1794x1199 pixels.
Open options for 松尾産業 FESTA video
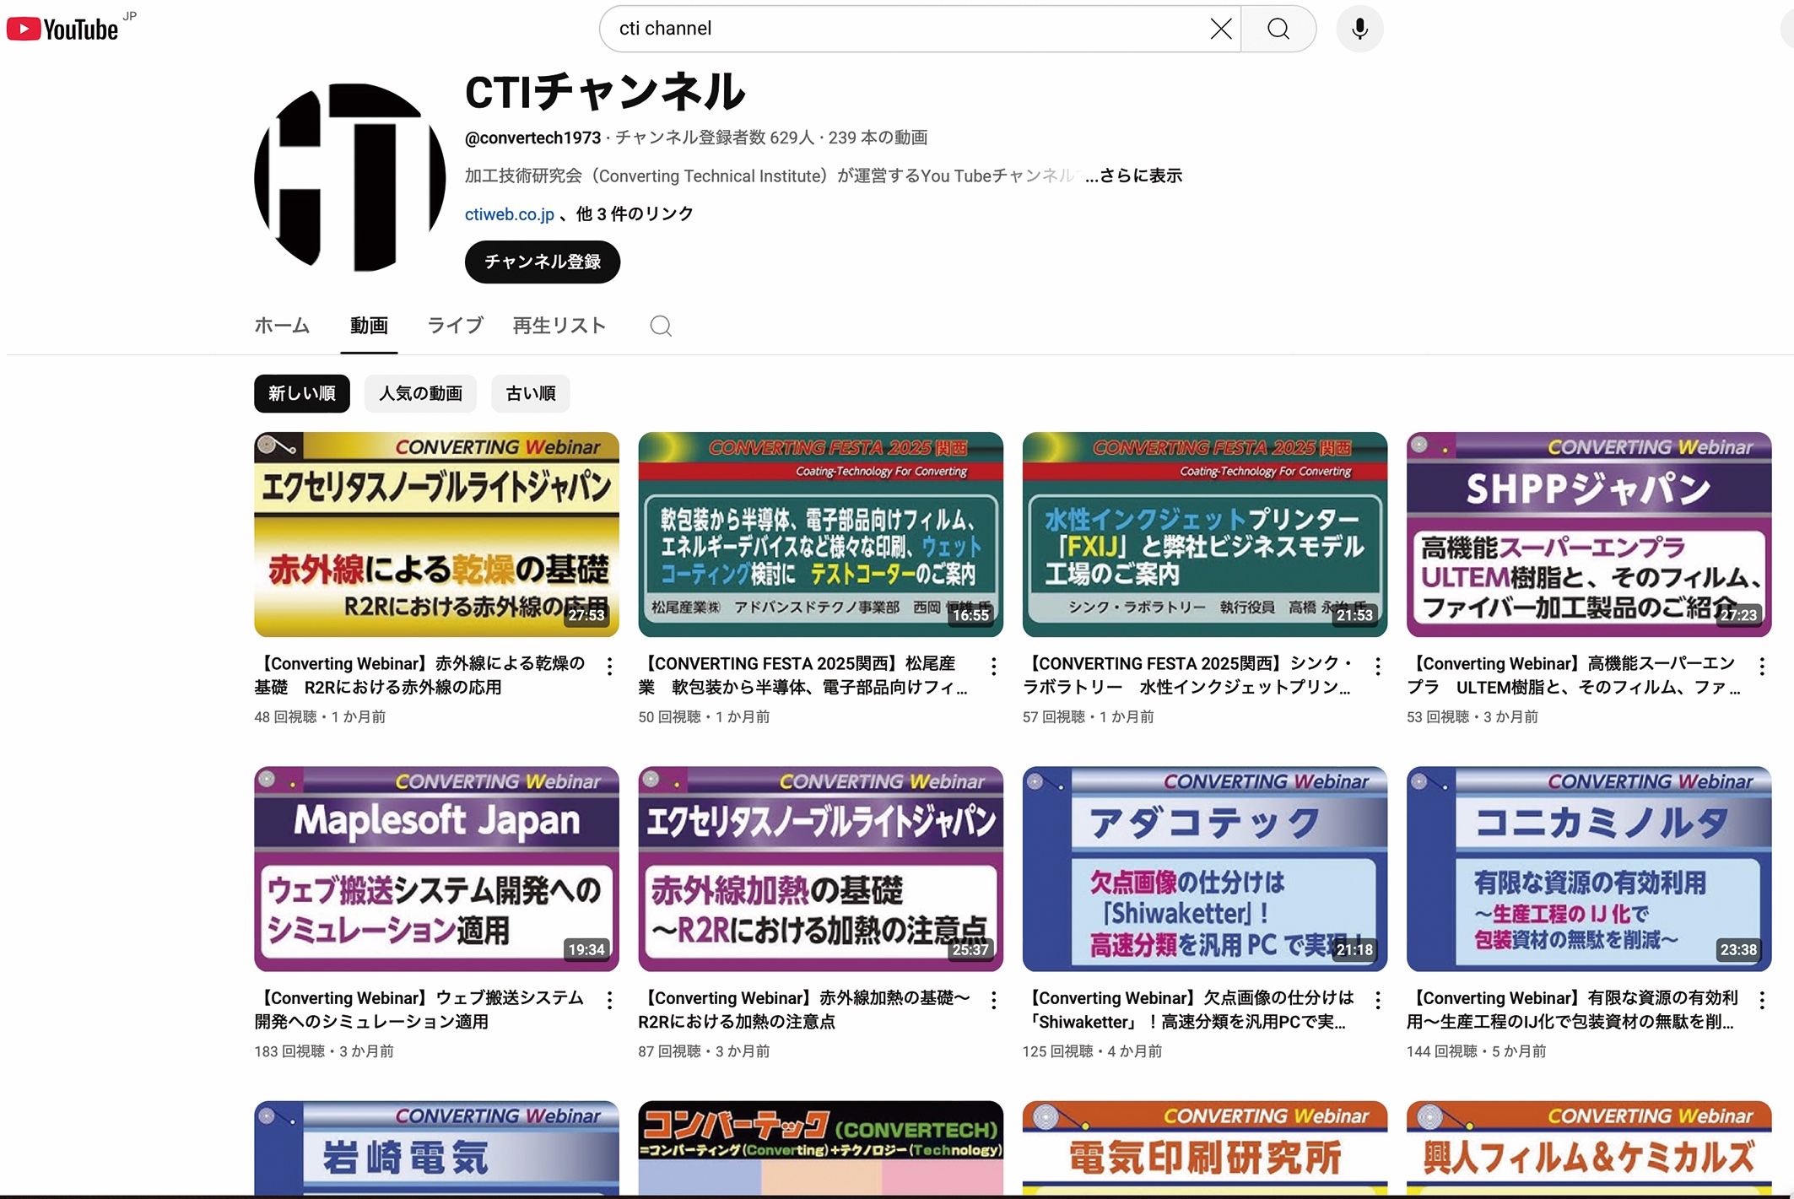[993, 667]
